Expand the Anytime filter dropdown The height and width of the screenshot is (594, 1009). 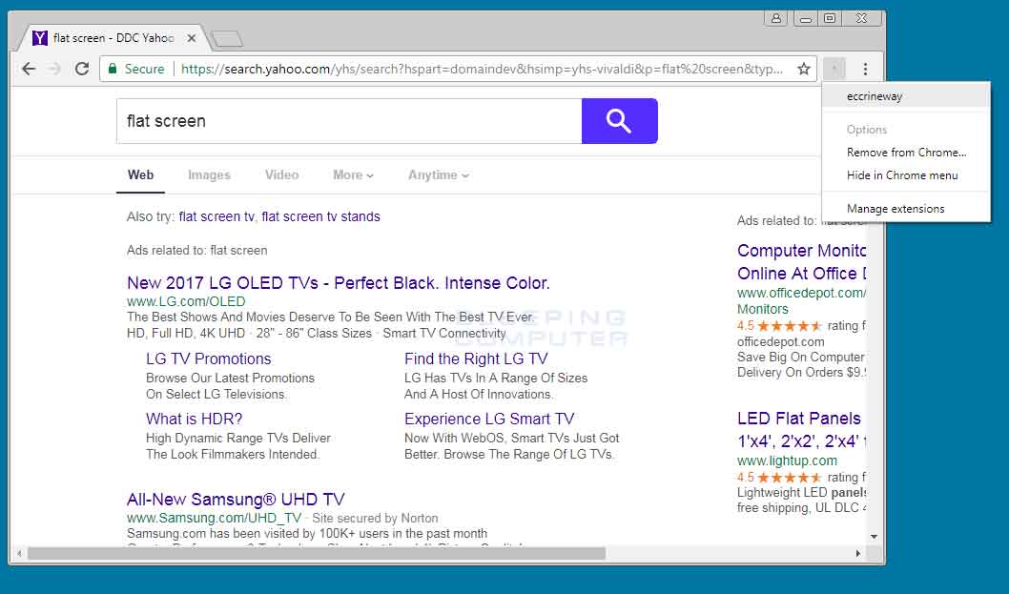(439, 175)
